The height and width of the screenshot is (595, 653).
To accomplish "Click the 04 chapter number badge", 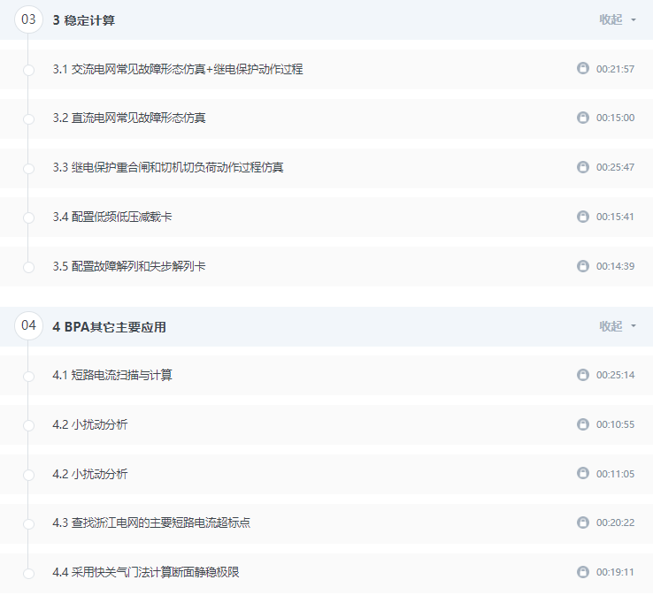I will 28,325.
